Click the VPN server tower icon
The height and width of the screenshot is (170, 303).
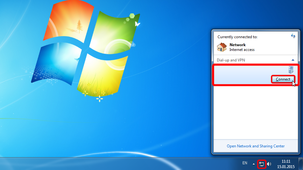pos(291,70)
